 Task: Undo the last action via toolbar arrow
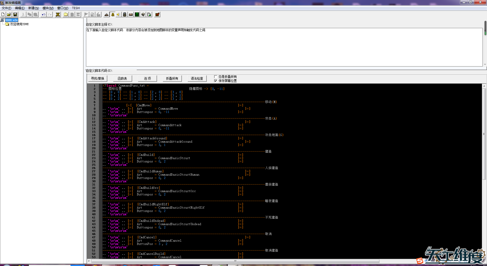(x=44, y=14)
